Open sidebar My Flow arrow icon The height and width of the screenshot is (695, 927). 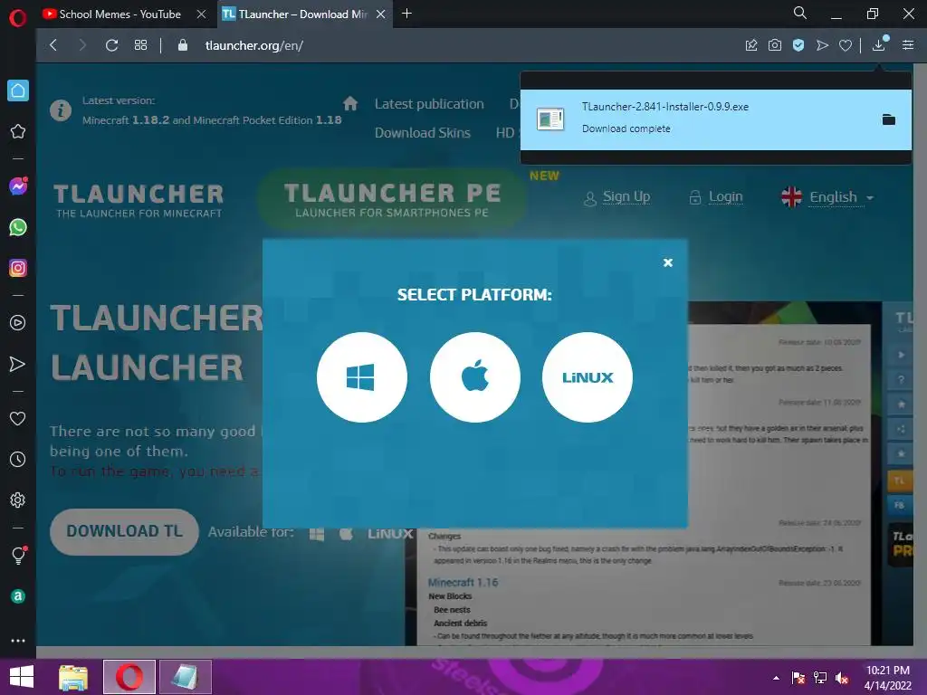(18, 364)
